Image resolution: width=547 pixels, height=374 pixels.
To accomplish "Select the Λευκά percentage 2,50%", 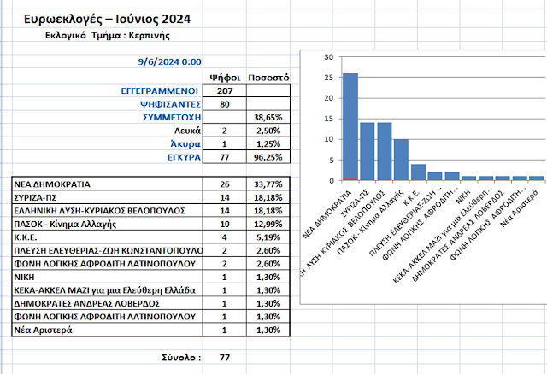I will 268,131.
